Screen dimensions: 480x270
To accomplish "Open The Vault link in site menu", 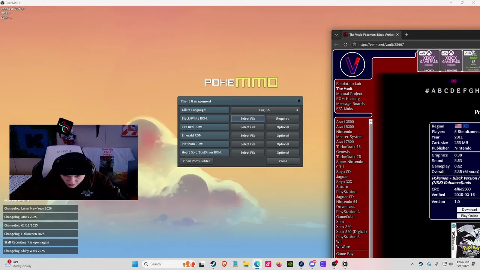I will point(344,88).
